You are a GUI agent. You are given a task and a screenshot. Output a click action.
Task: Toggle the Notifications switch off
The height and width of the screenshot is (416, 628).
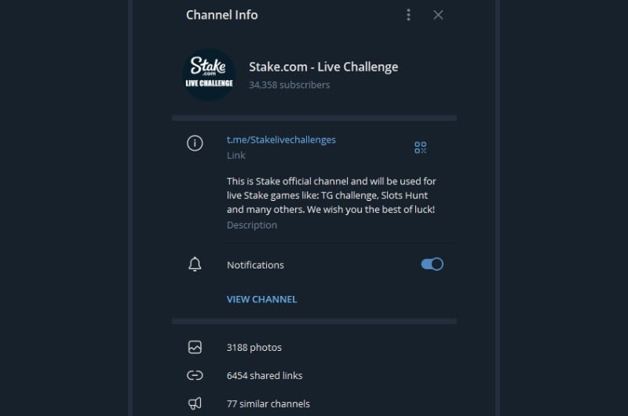coord(432,265)
